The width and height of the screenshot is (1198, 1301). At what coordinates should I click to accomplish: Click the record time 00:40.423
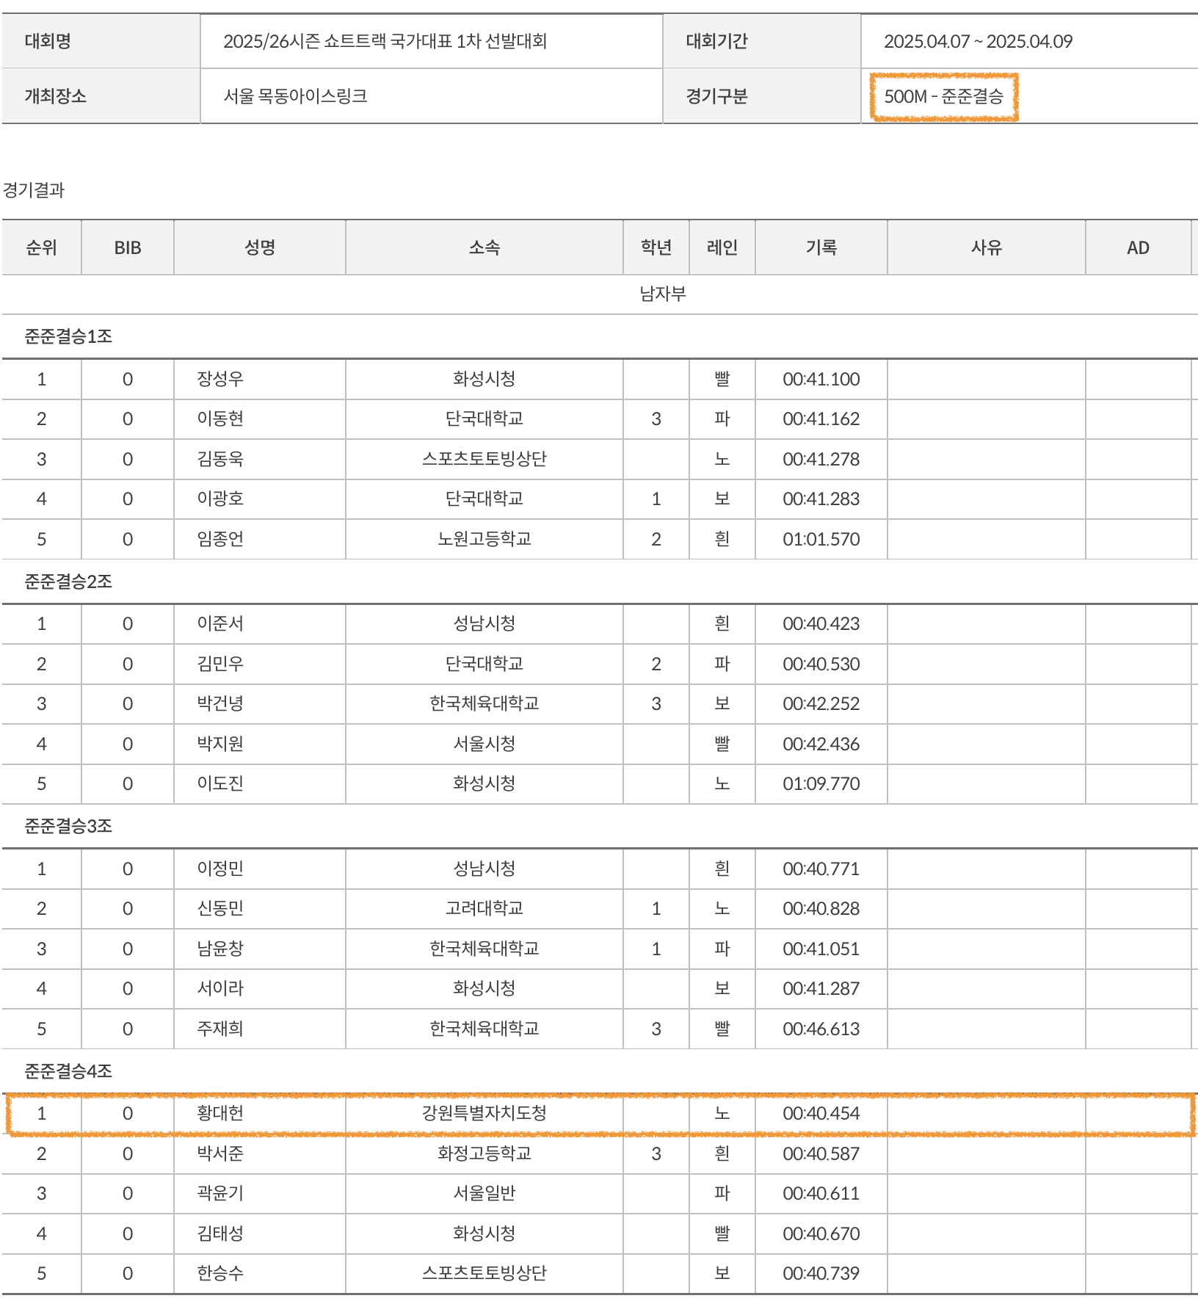click(821, 623)
